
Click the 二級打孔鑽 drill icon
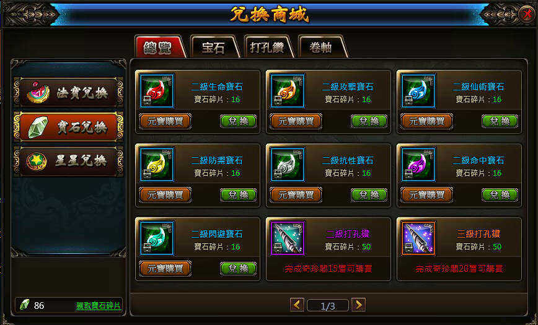(x=288, y=238)
